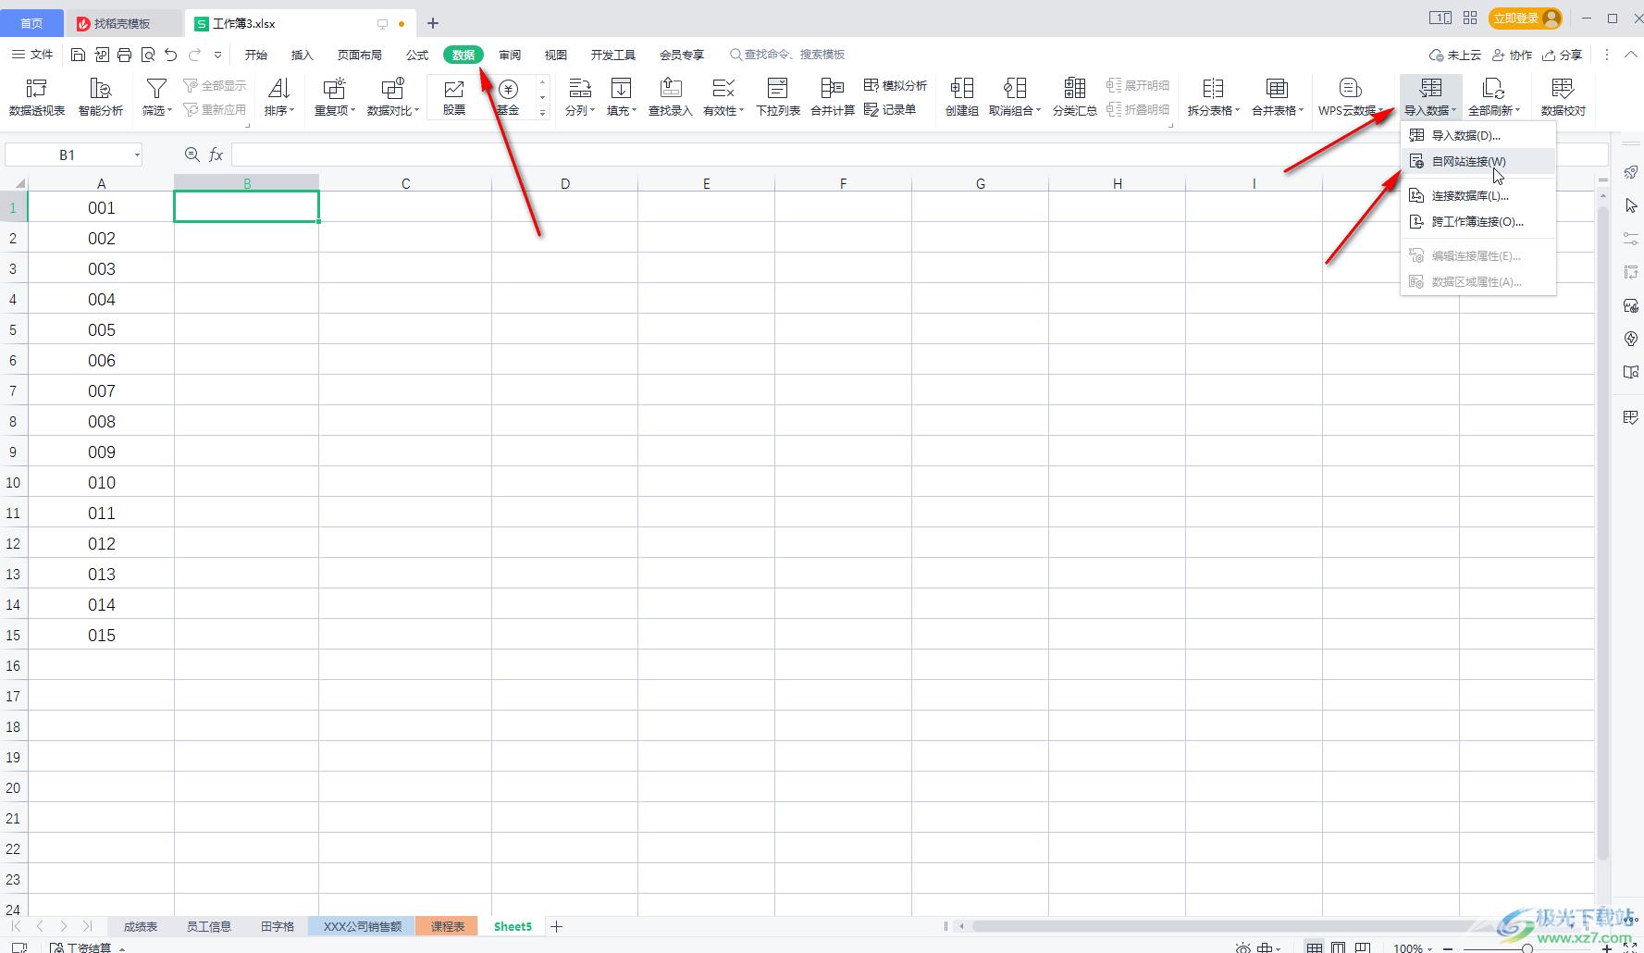Choose 连接数据库(L)... menu entry

(1478, 195)
